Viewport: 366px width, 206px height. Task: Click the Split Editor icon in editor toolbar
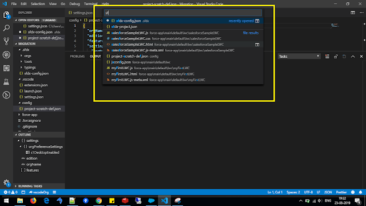(x=353, y=13)
